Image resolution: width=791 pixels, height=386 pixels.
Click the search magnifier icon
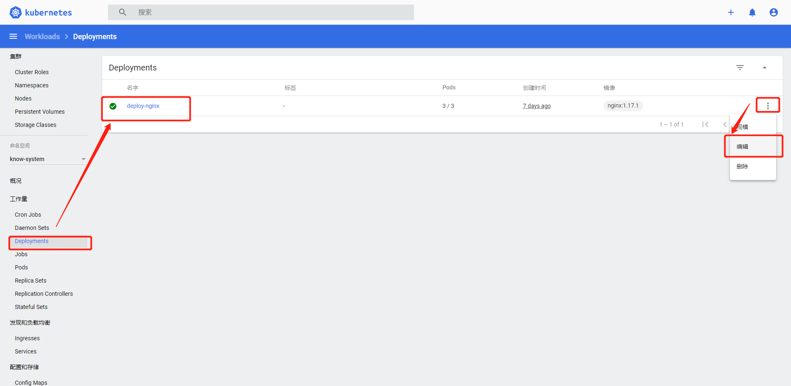click(x=122, y=12)
